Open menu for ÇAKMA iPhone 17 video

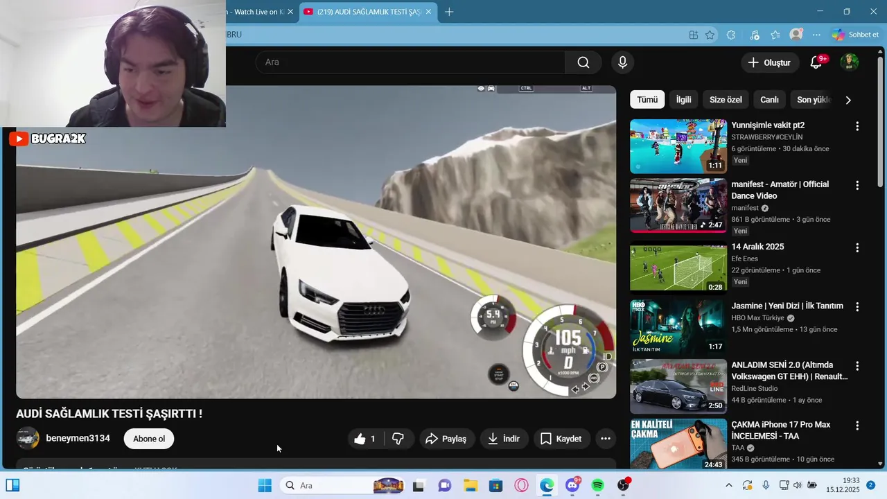[x=857, y=426]
